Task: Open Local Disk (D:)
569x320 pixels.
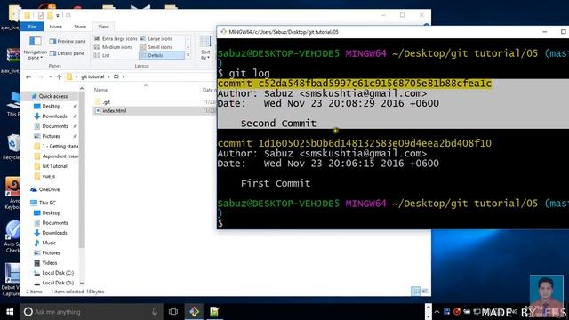Action: 58,283
